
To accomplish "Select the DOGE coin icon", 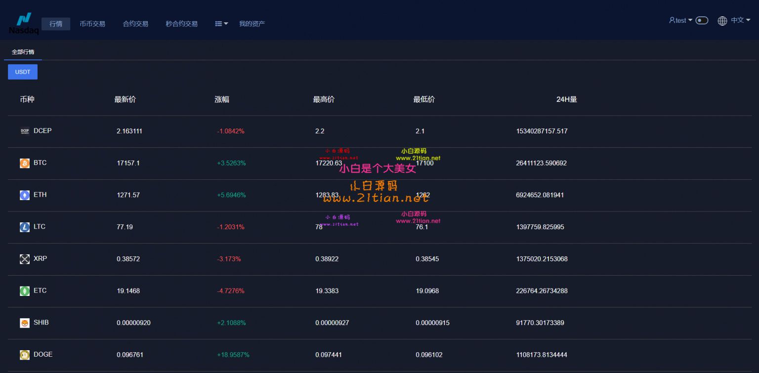I will 25,355.
